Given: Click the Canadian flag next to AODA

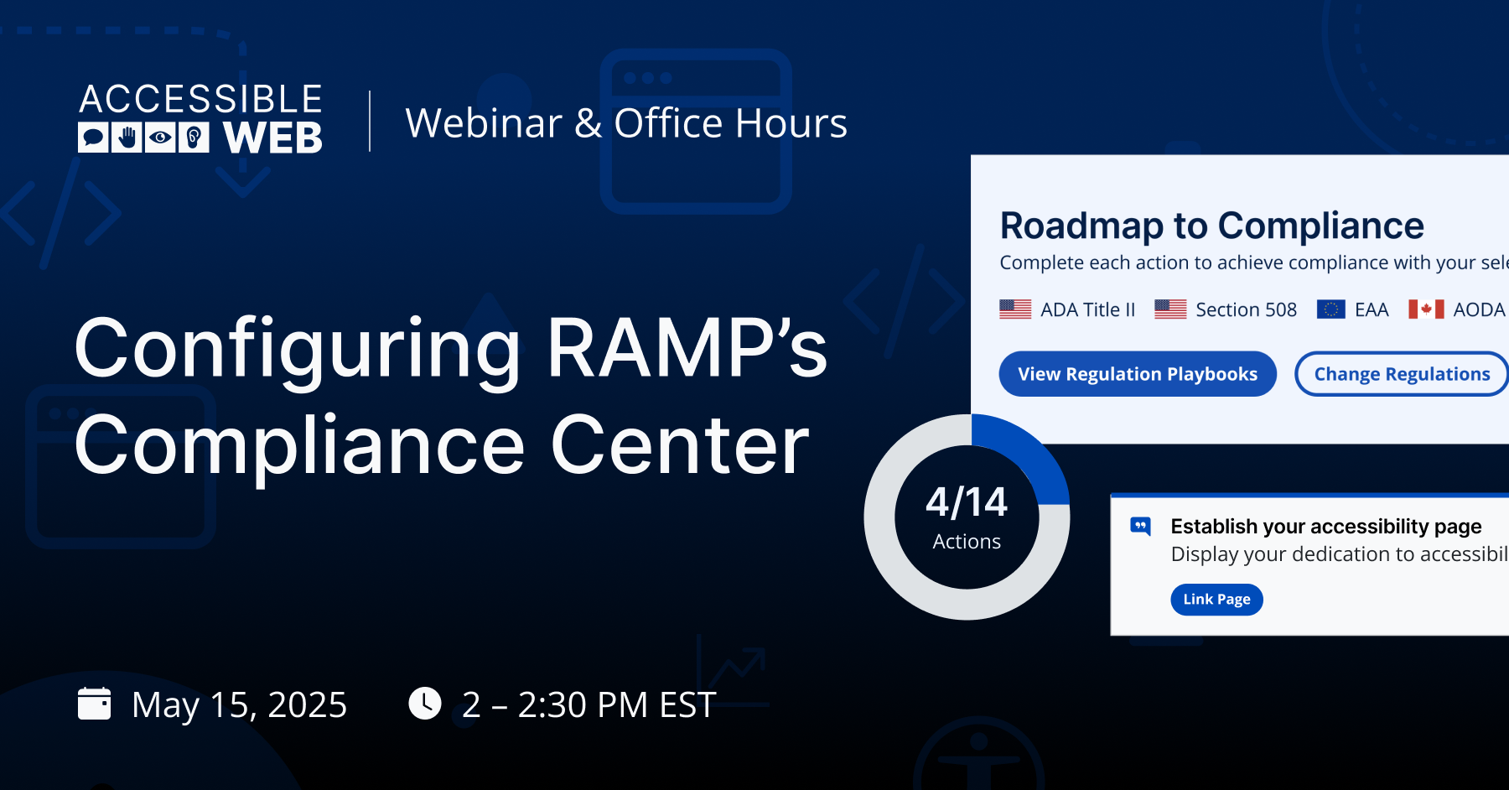Looking at the screenshot, I should tap(1426, 309).
